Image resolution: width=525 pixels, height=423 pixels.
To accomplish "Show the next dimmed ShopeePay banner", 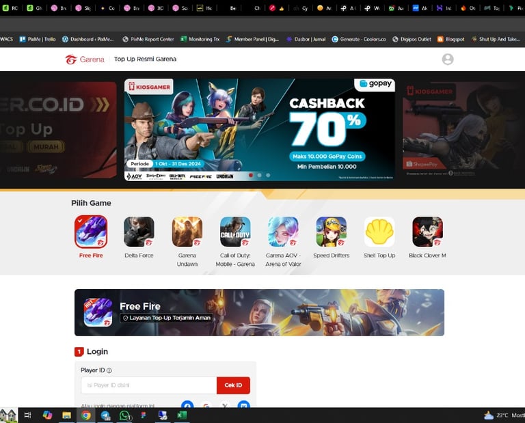I will pos(463,130).
